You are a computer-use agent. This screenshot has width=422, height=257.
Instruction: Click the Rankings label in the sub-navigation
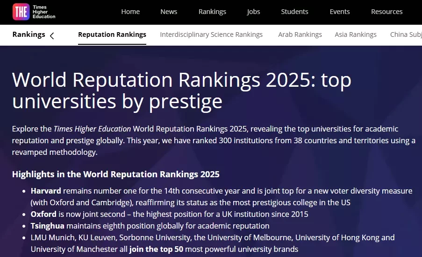(29, 35)
